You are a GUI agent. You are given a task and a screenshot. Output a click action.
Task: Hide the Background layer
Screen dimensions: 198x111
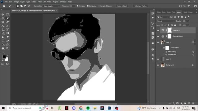[x=158, y=65]
